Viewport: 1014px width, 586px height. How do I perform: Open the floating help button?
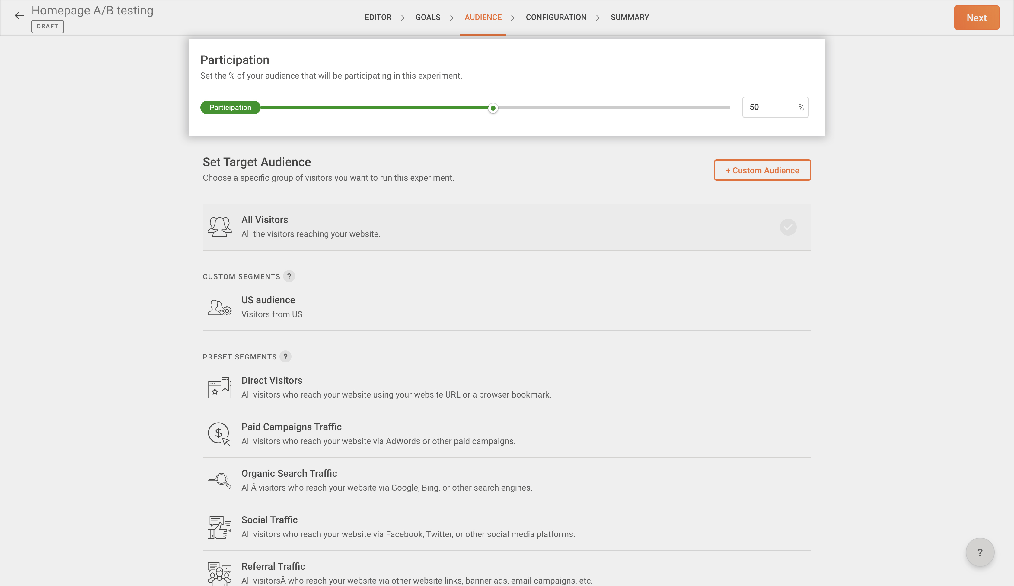coord(980,552)
